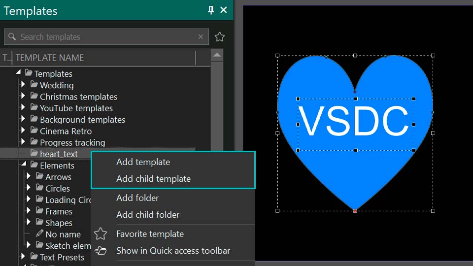Click the Search templates field
Screen dimensions: 473x266
coord(106,37)
